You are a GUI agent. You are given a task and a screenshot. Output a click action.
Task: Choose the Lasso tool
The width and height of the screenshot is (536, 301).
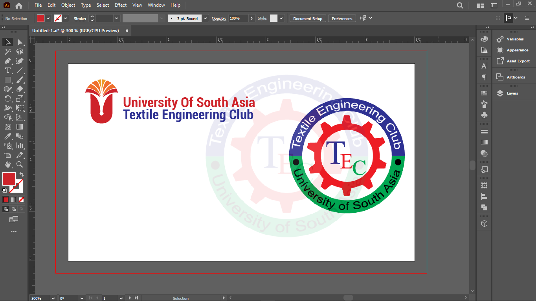pyautogui.click(x=20, y=51)
